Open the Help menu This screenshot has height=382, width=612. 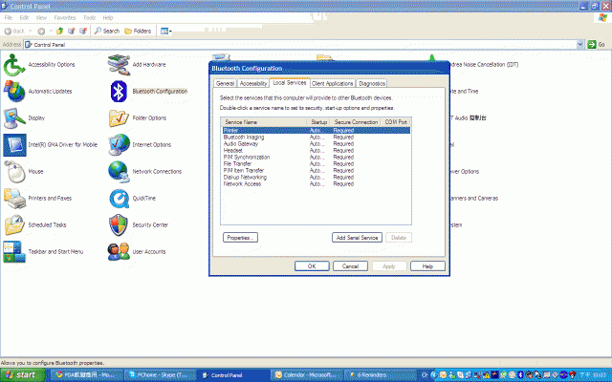[x=108, y=17]
